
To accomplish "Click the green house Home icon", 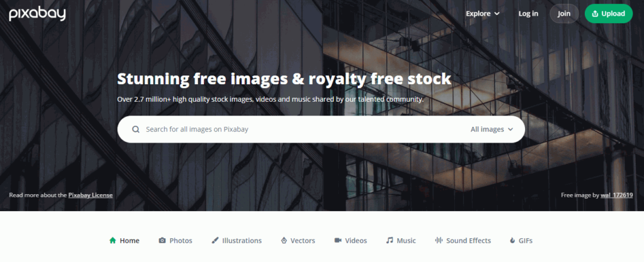I will click(113, 241).
